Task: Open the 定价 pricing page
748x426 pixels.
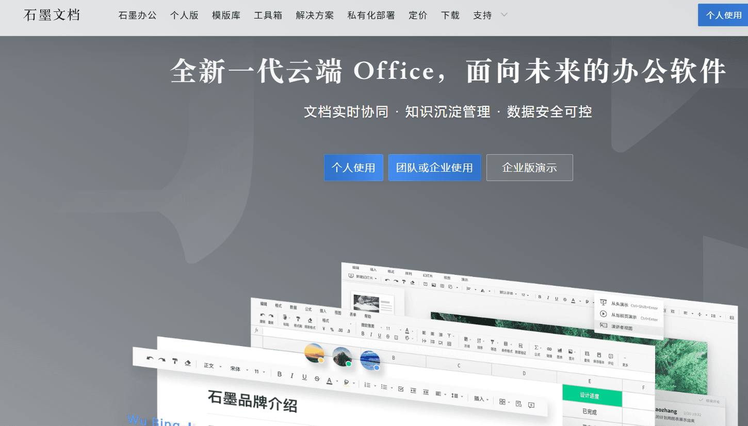Action: pyautogui.click(x=418, y=15)
